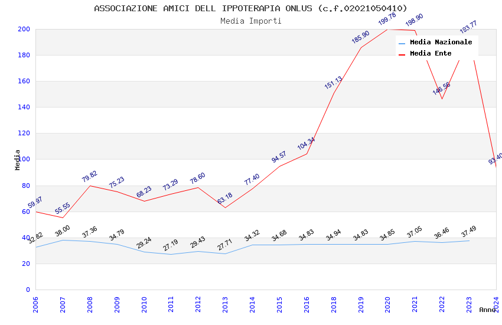
Task: Select the 27.19 national average label
Action: pos(170,245)
